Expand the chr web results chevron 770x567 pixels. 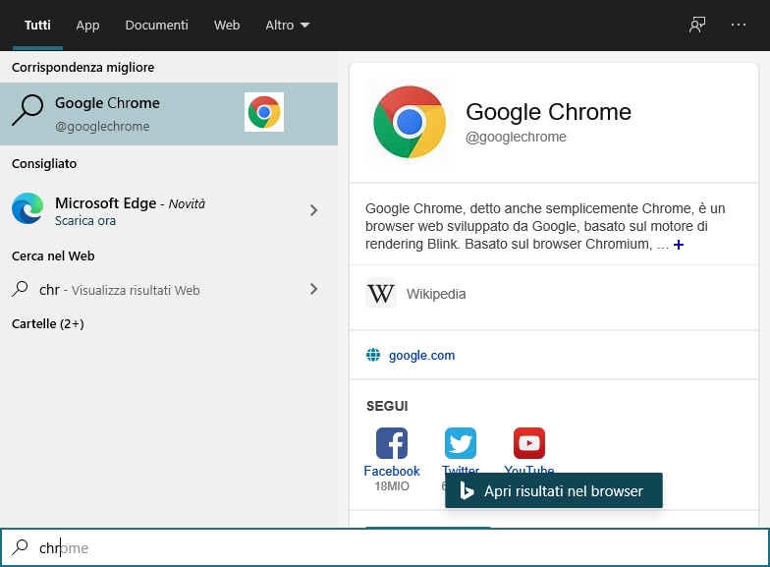click(314, 289)
